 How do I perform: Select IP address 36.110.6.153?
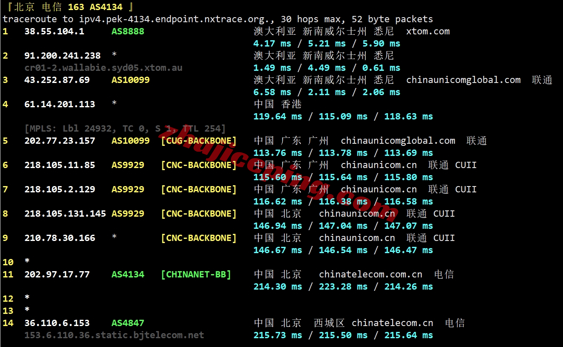point(57,323)
